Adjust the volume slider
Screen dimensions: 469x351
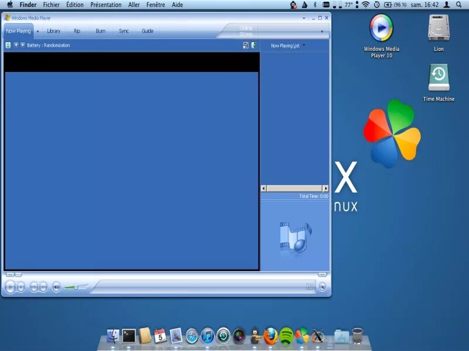coord(76,287)
